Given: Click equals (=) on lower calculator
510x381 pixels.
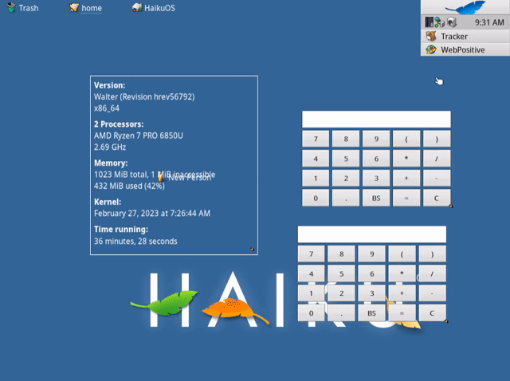Looking at the screenshot, I should (x=402, y=313).
